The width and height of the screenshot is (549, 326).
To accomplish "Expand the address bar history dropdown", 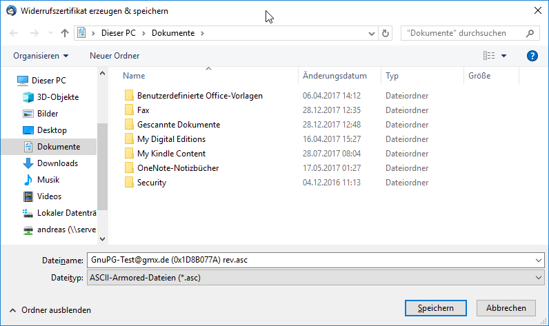I will [372, 33].
